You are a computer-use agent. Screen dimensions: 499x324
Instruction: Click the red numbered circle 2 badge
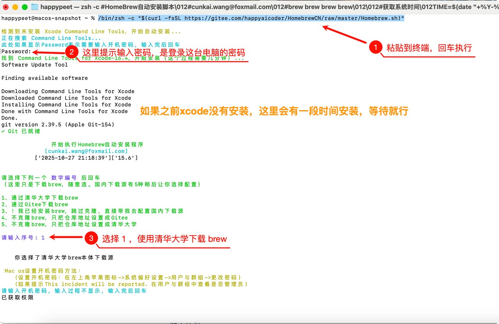(71, 52)
